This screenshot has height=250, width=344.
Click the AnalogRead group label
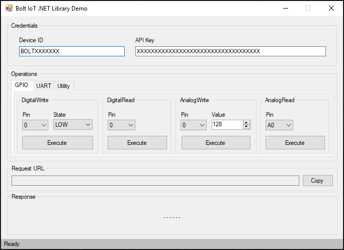pyautogui.click(x=280, y=100)
